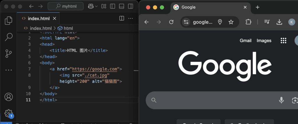Reload the Google page in Chrome

pyautogui.click(x=171, y=22)
